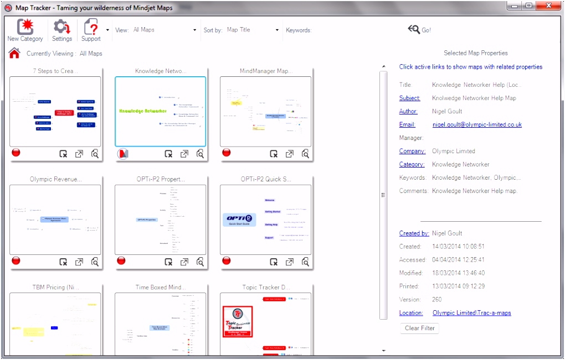The height and width of the screenshot is (360, 565).
Task: Open OPTi-P2 Propert... map in external window
Action: pos(184,262)
